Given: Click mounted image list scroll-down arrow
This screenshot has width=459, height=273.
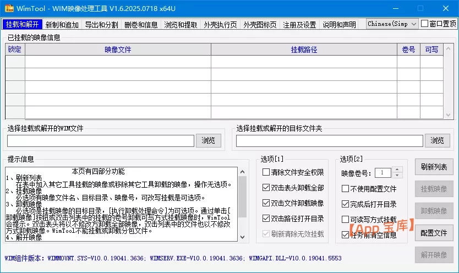Looking at the screenshot, I should click(x=448, y=115).
